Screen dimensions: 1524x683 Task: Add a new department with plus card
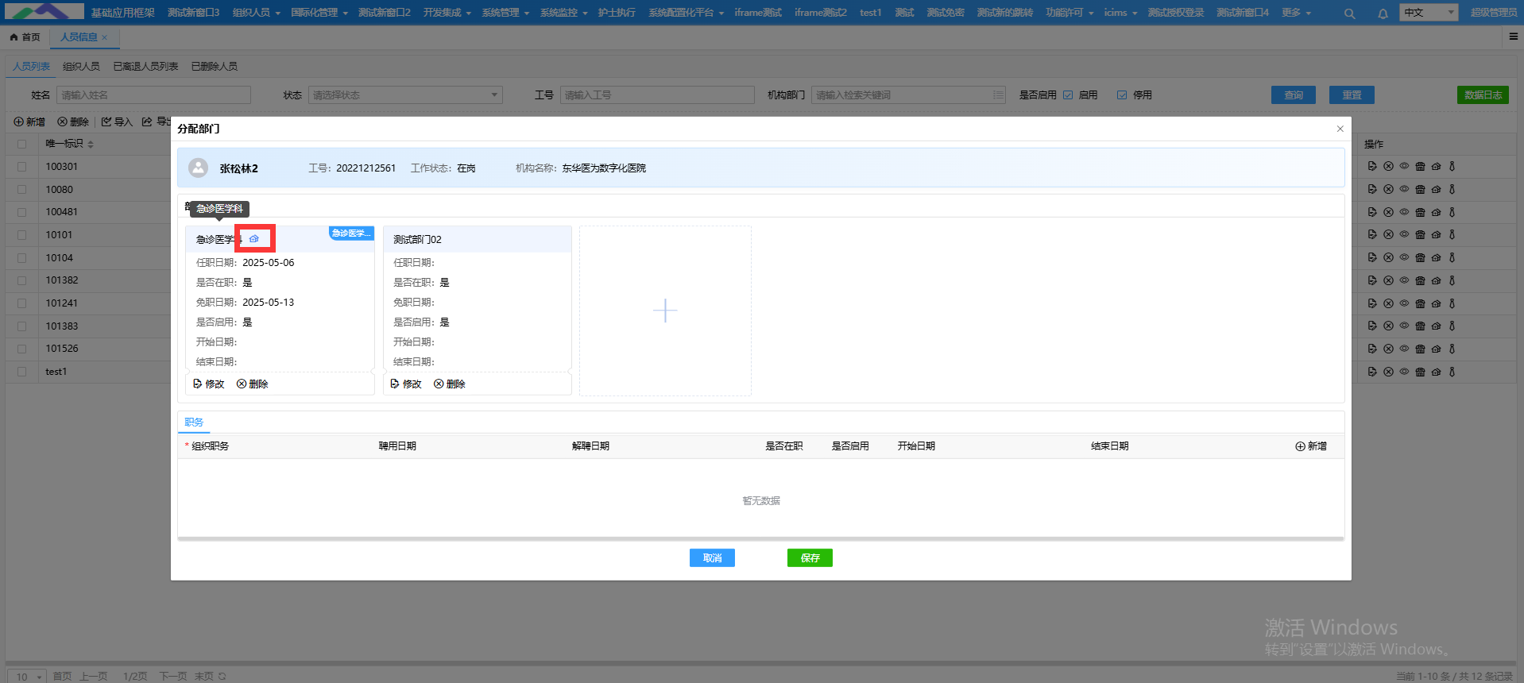(665, 311)
